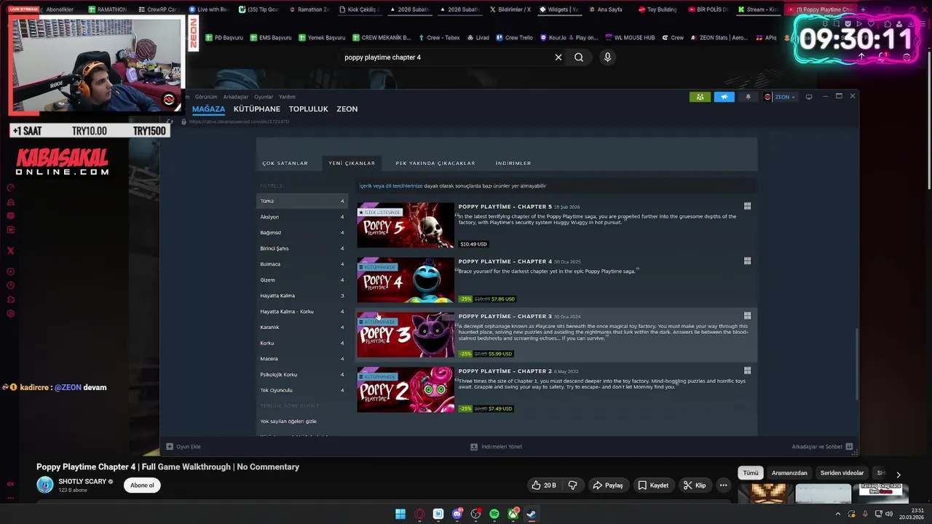Filter by Birinci Şahıs tag
Image resolution: width=932 pixels, height=524 pixels.
pyautogui.click(x=302, y=249)
